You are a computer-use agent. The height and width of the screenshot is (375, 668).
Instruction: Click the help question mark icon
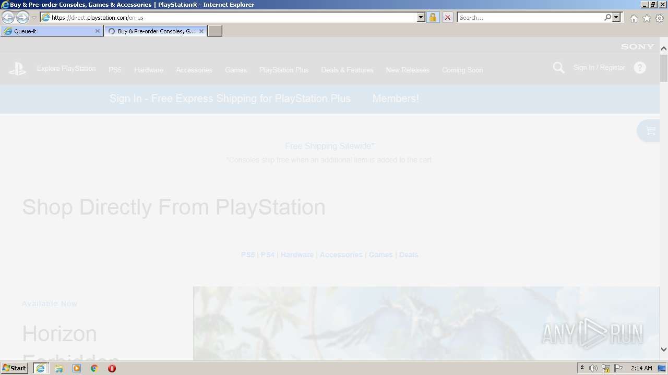pyautogui.click(x=640, y=68)
